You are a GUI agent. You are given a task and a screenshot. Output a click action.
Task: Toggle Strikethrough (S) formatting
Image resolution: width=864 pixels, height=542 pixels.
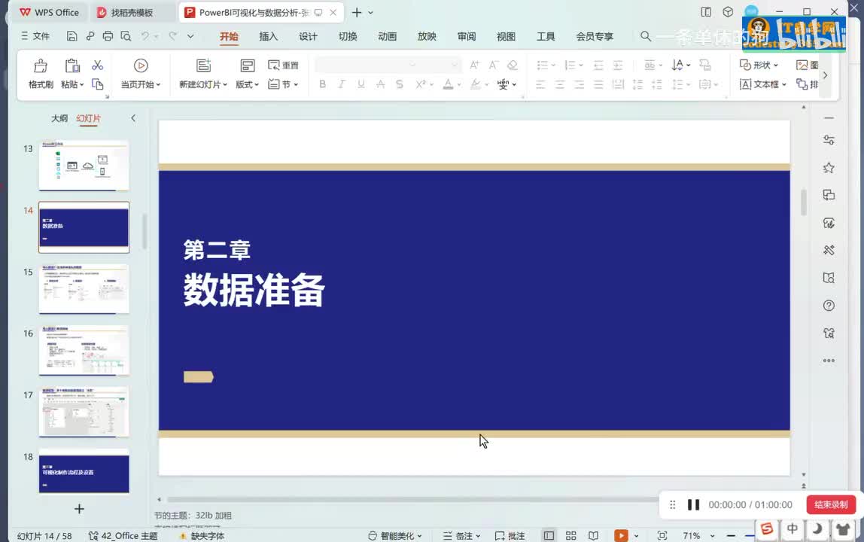[400, 84]
